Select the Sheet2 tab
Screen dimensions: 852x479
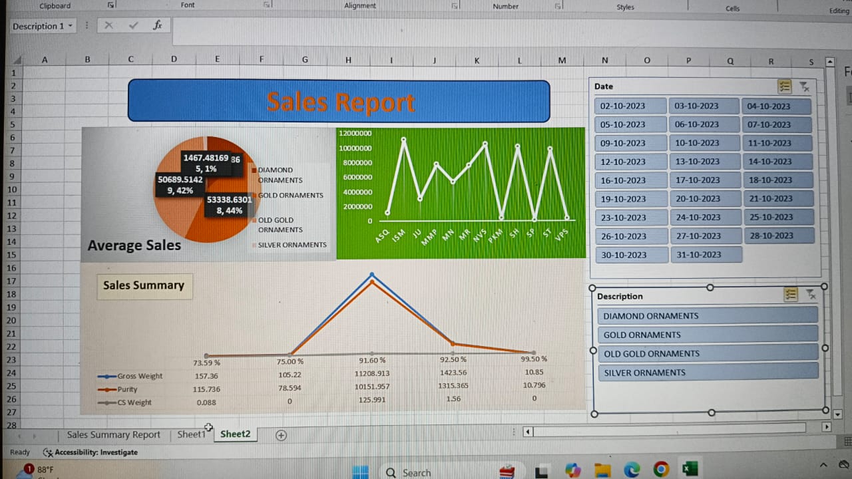coord(235,434)
